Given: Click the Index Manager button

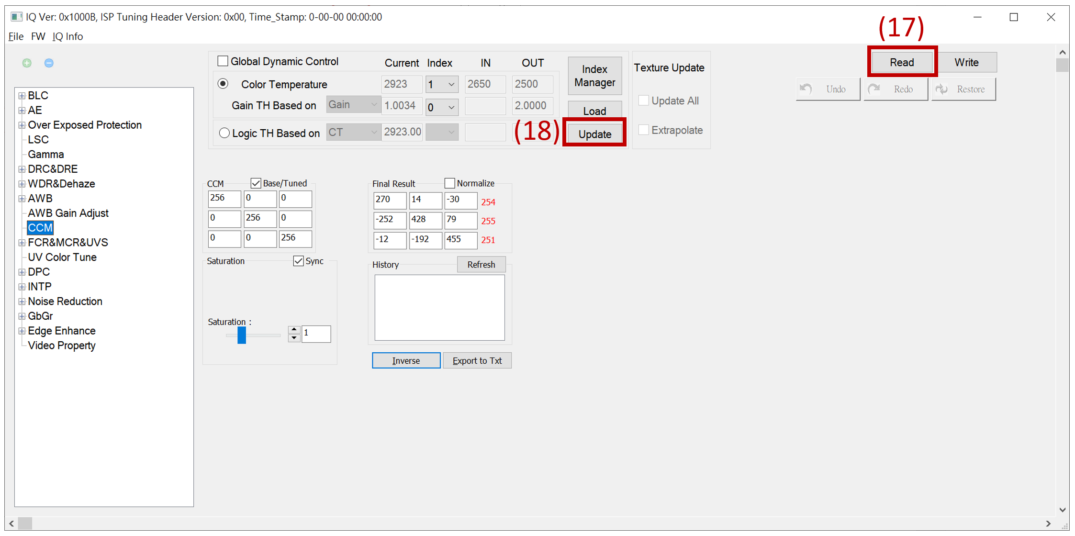Looking at the screenshot, I should click(594, 76).
